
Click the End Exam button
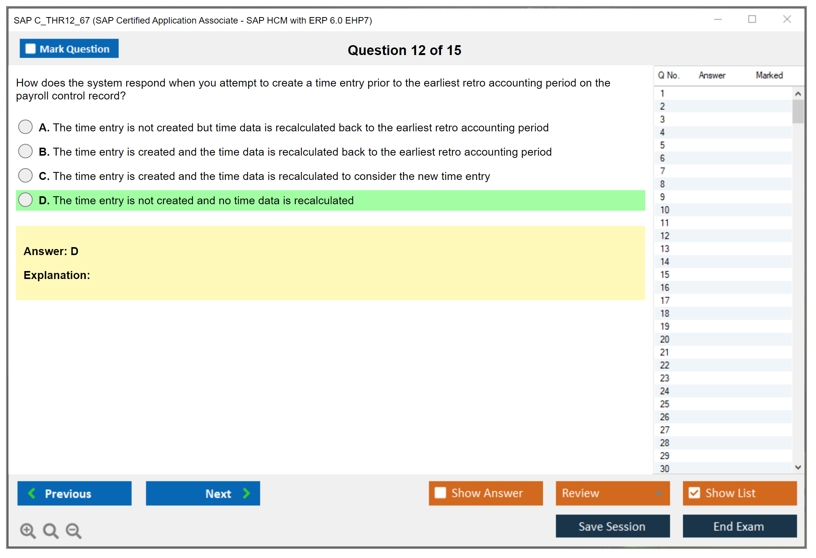pyautogui.click(x=739, y=526)
